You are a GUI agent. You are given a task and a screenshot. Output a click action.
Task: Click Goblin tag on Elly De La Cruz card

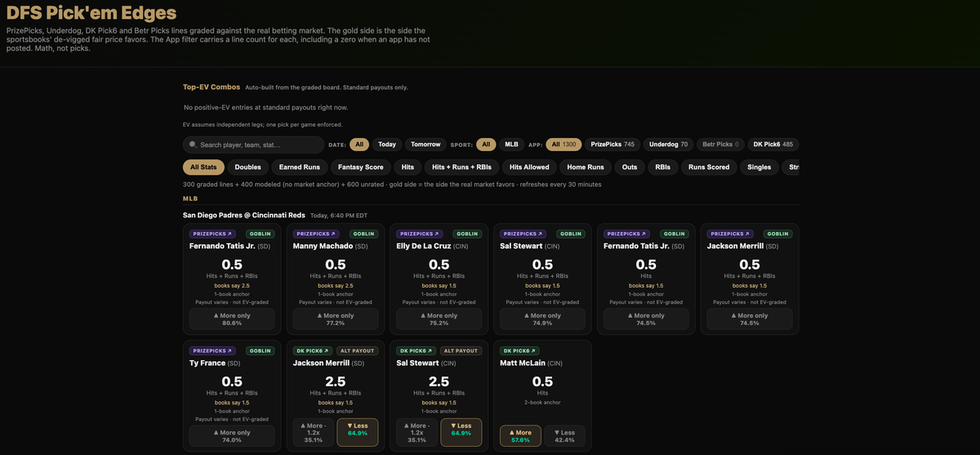click(466, 234)
